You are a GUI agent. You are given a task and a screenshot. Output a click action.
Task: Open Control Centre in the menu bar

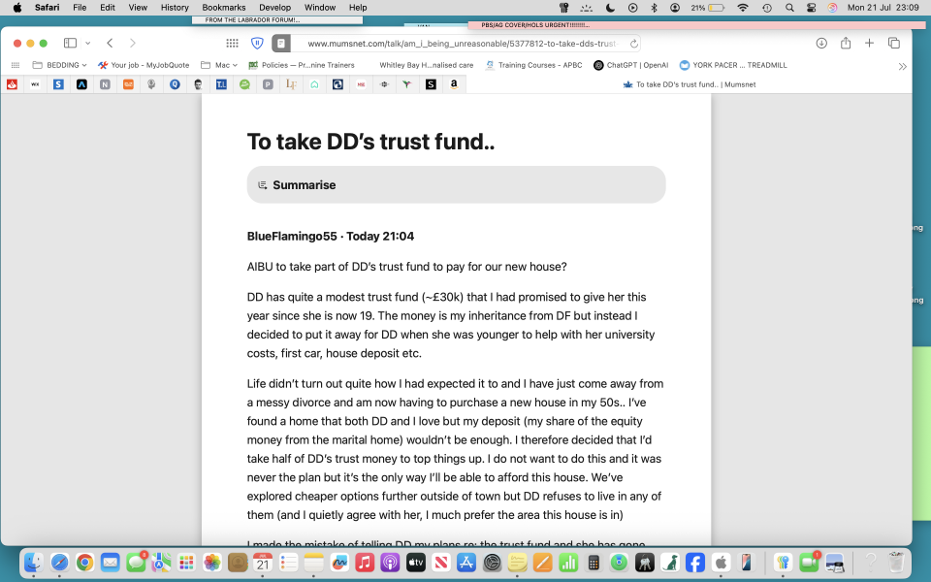click(x=811, y=7)
